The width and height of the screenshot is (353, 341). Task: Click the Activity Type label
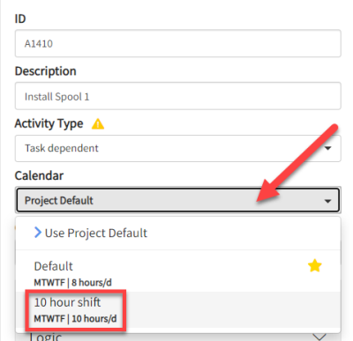(49, 123)
